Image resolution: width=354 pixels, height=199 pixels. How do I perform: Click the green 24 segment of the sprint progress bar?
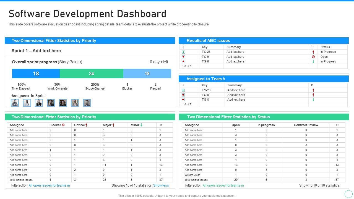click(92, 74)
